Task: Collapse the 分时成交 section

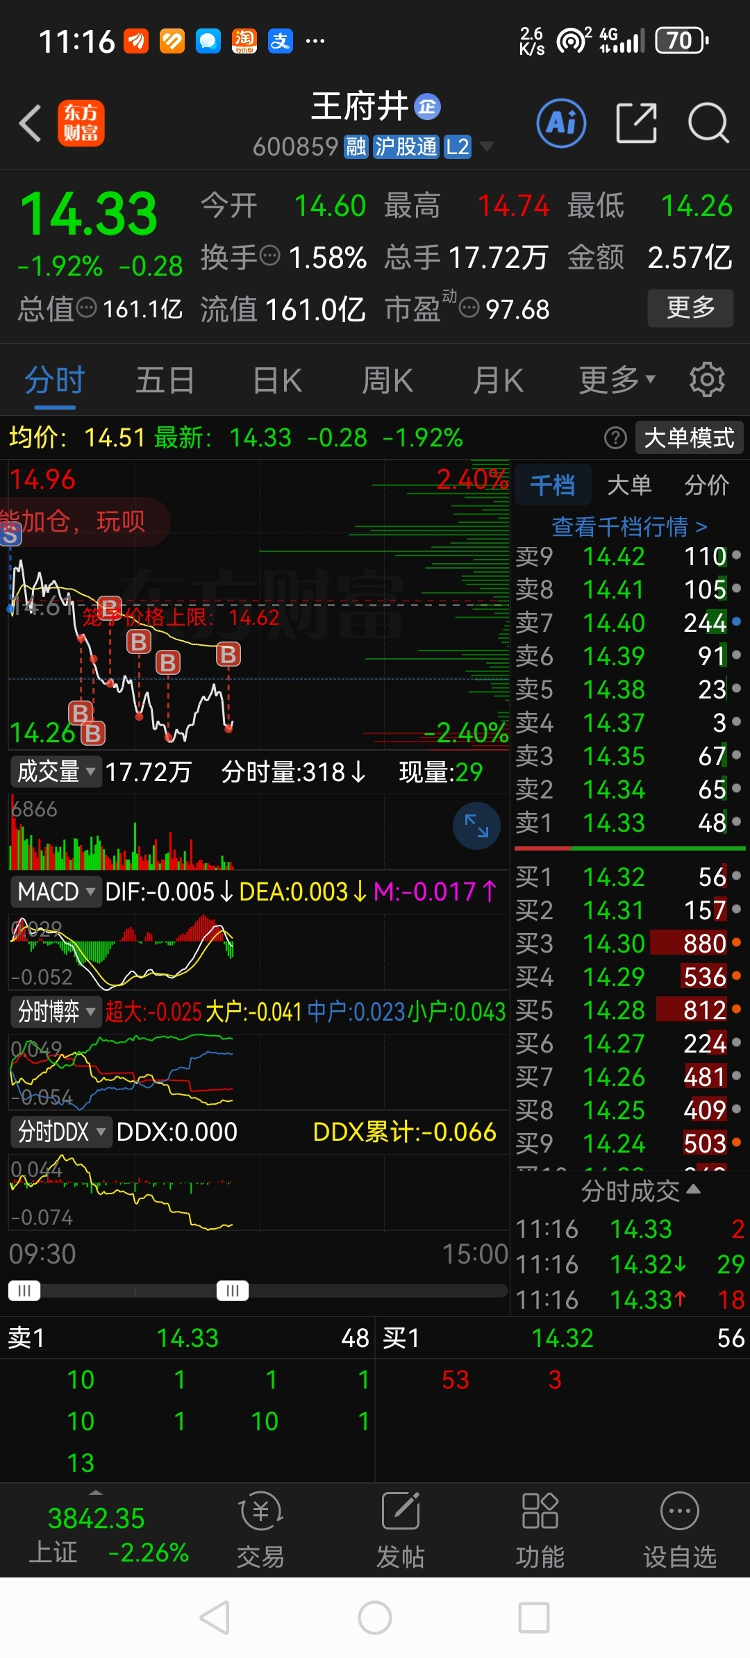Action: pyautogui.click(x=640, y=1191)
